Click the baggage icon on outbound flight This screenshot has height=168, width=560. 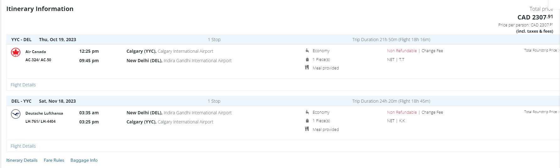307,59
